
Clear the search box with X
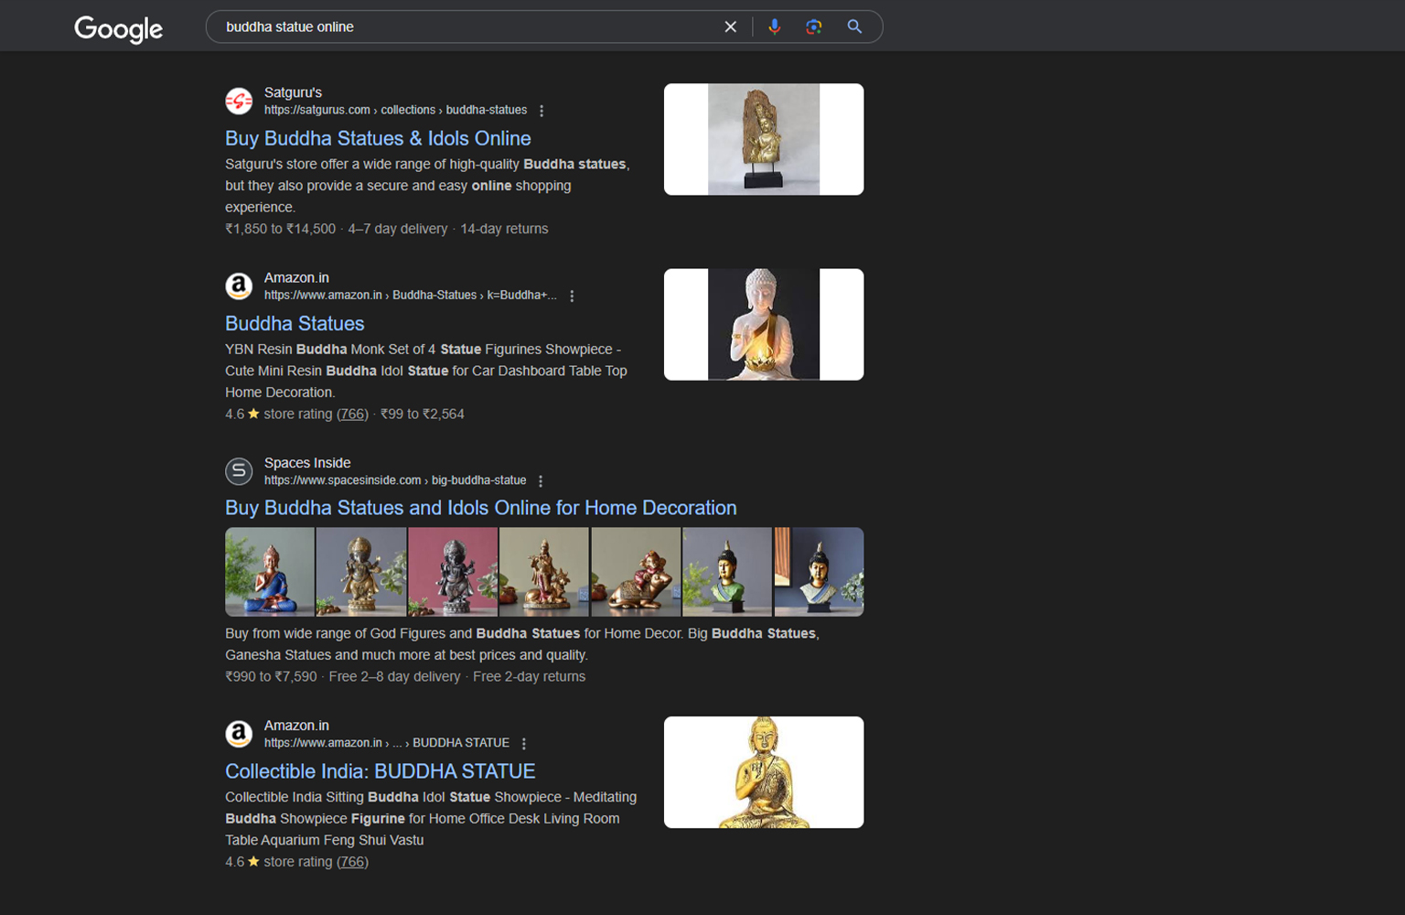pyautogui.click(x=731, y=27)
